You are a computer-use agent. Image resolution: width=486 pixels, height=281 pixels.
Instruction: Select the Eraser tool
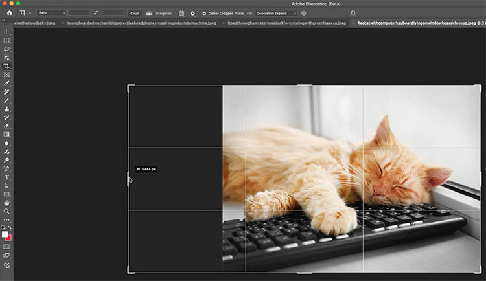point(6,126)
